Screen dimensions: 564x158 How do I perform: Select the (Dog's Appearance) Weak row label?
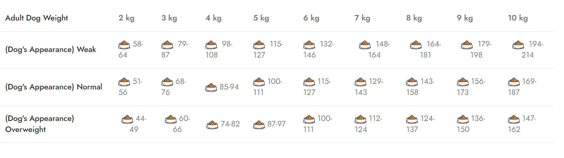pyautogui.click(x=51, y=50)
